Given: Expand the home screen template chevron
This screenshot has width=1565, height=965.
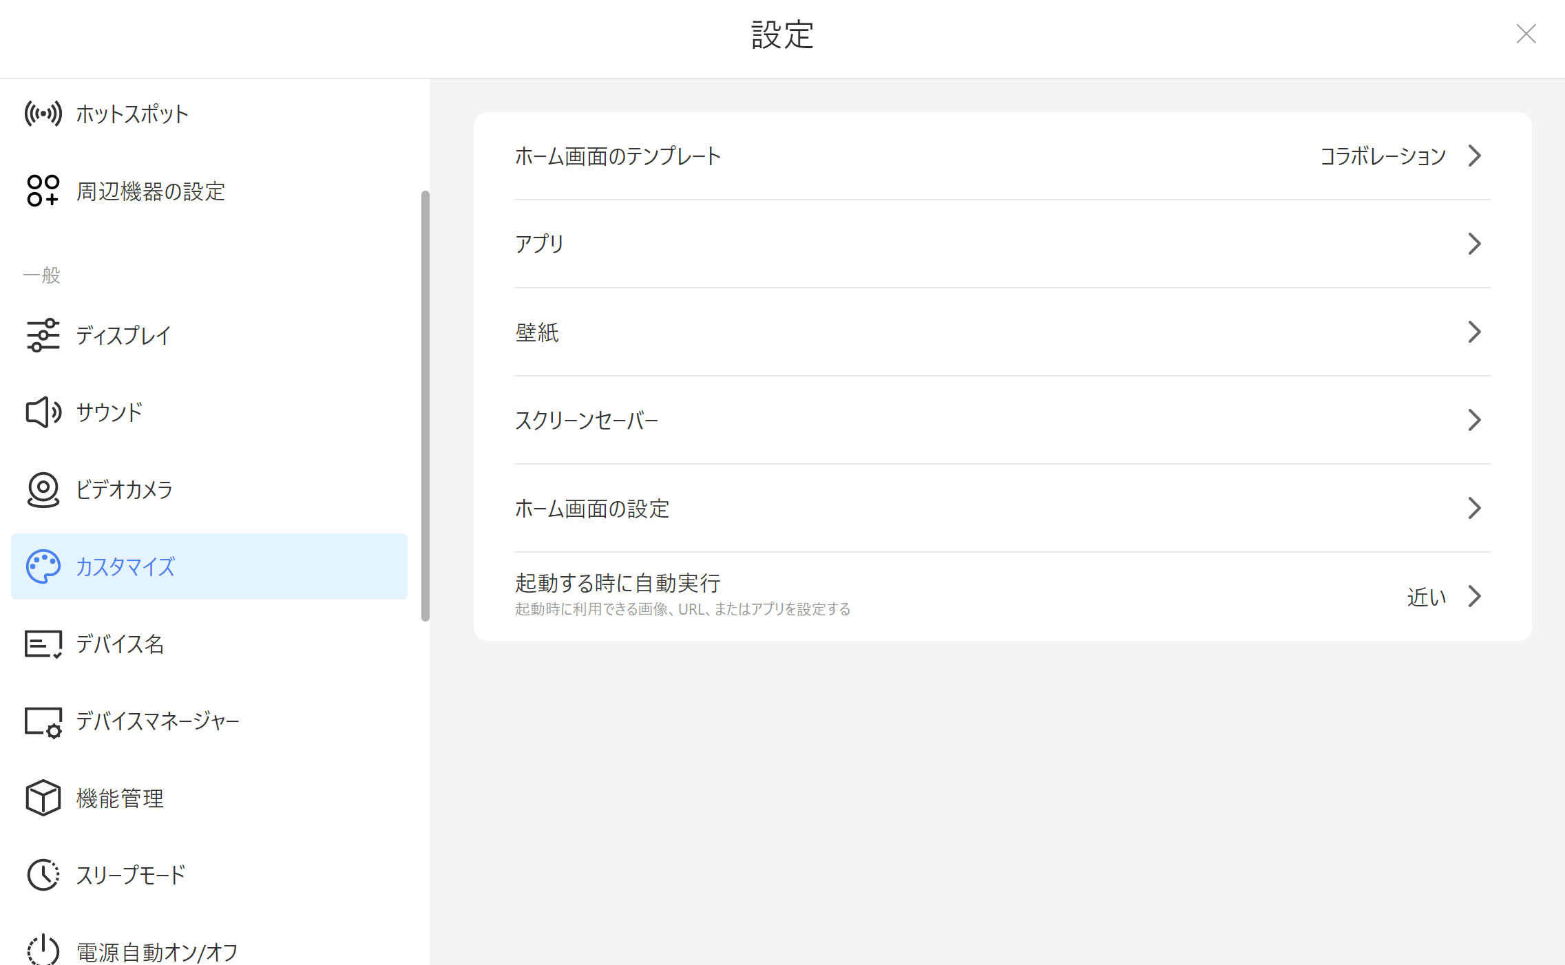Looking at the screenshot, I should [x=1474, y=156].
